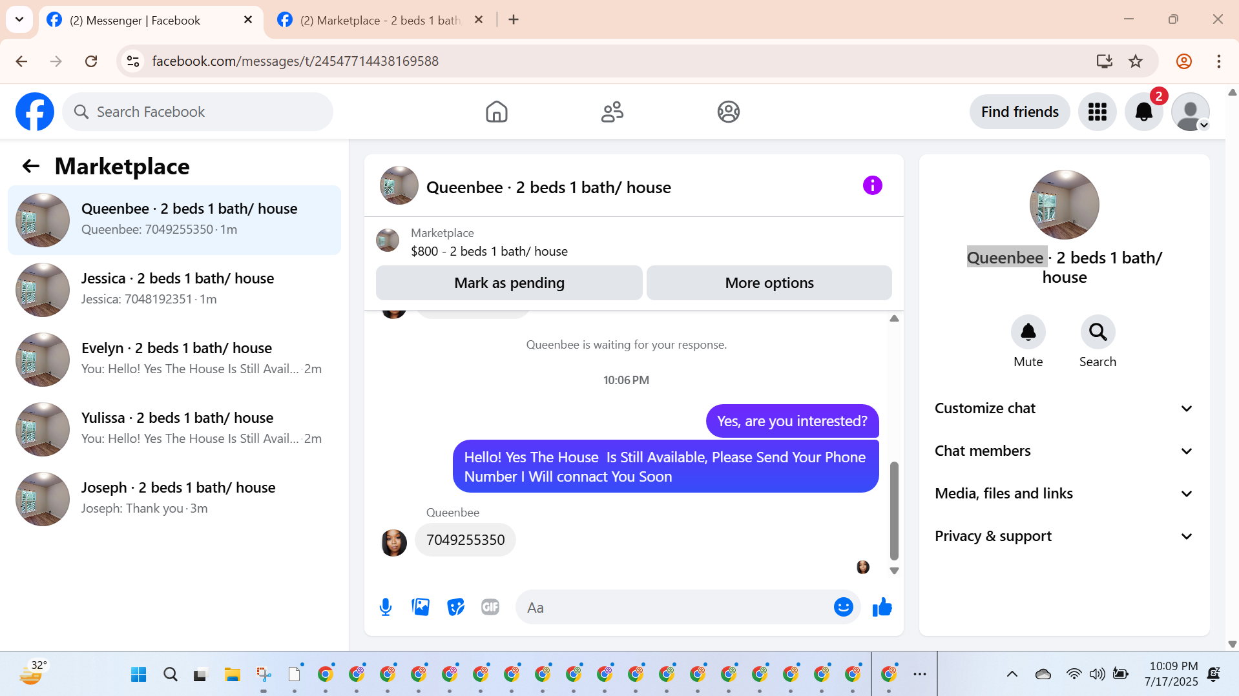Open File Explorer from the taskbar
The image size is (1239, 696).
232,674
